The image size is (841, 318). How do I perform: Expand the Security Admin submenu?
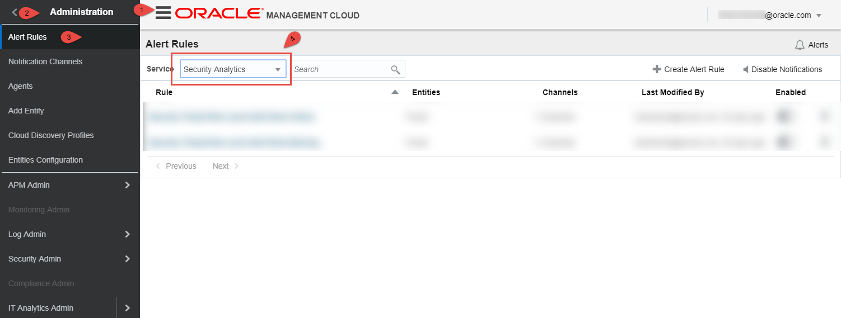tap(127, 259)
